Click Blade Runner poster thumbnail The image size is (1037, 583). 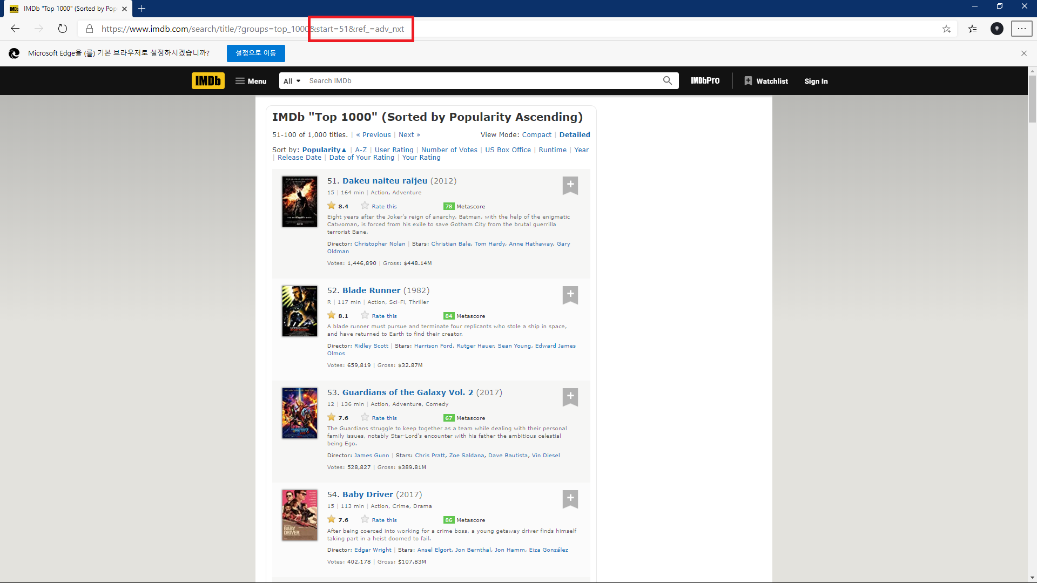coord(300,311)
